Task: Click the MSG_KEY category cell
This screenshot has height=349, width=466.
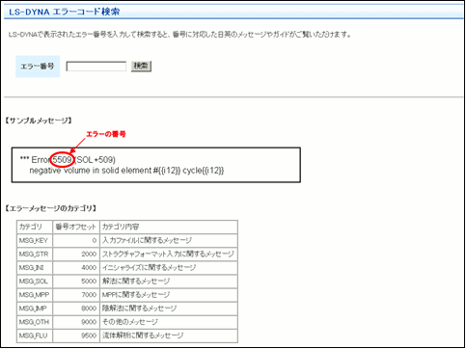Action: pos(35,240)
